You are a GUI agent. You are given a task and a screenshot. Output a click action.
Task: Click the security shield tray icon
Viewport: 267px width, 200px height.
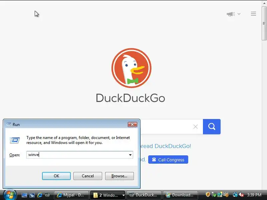click(208, 194)
